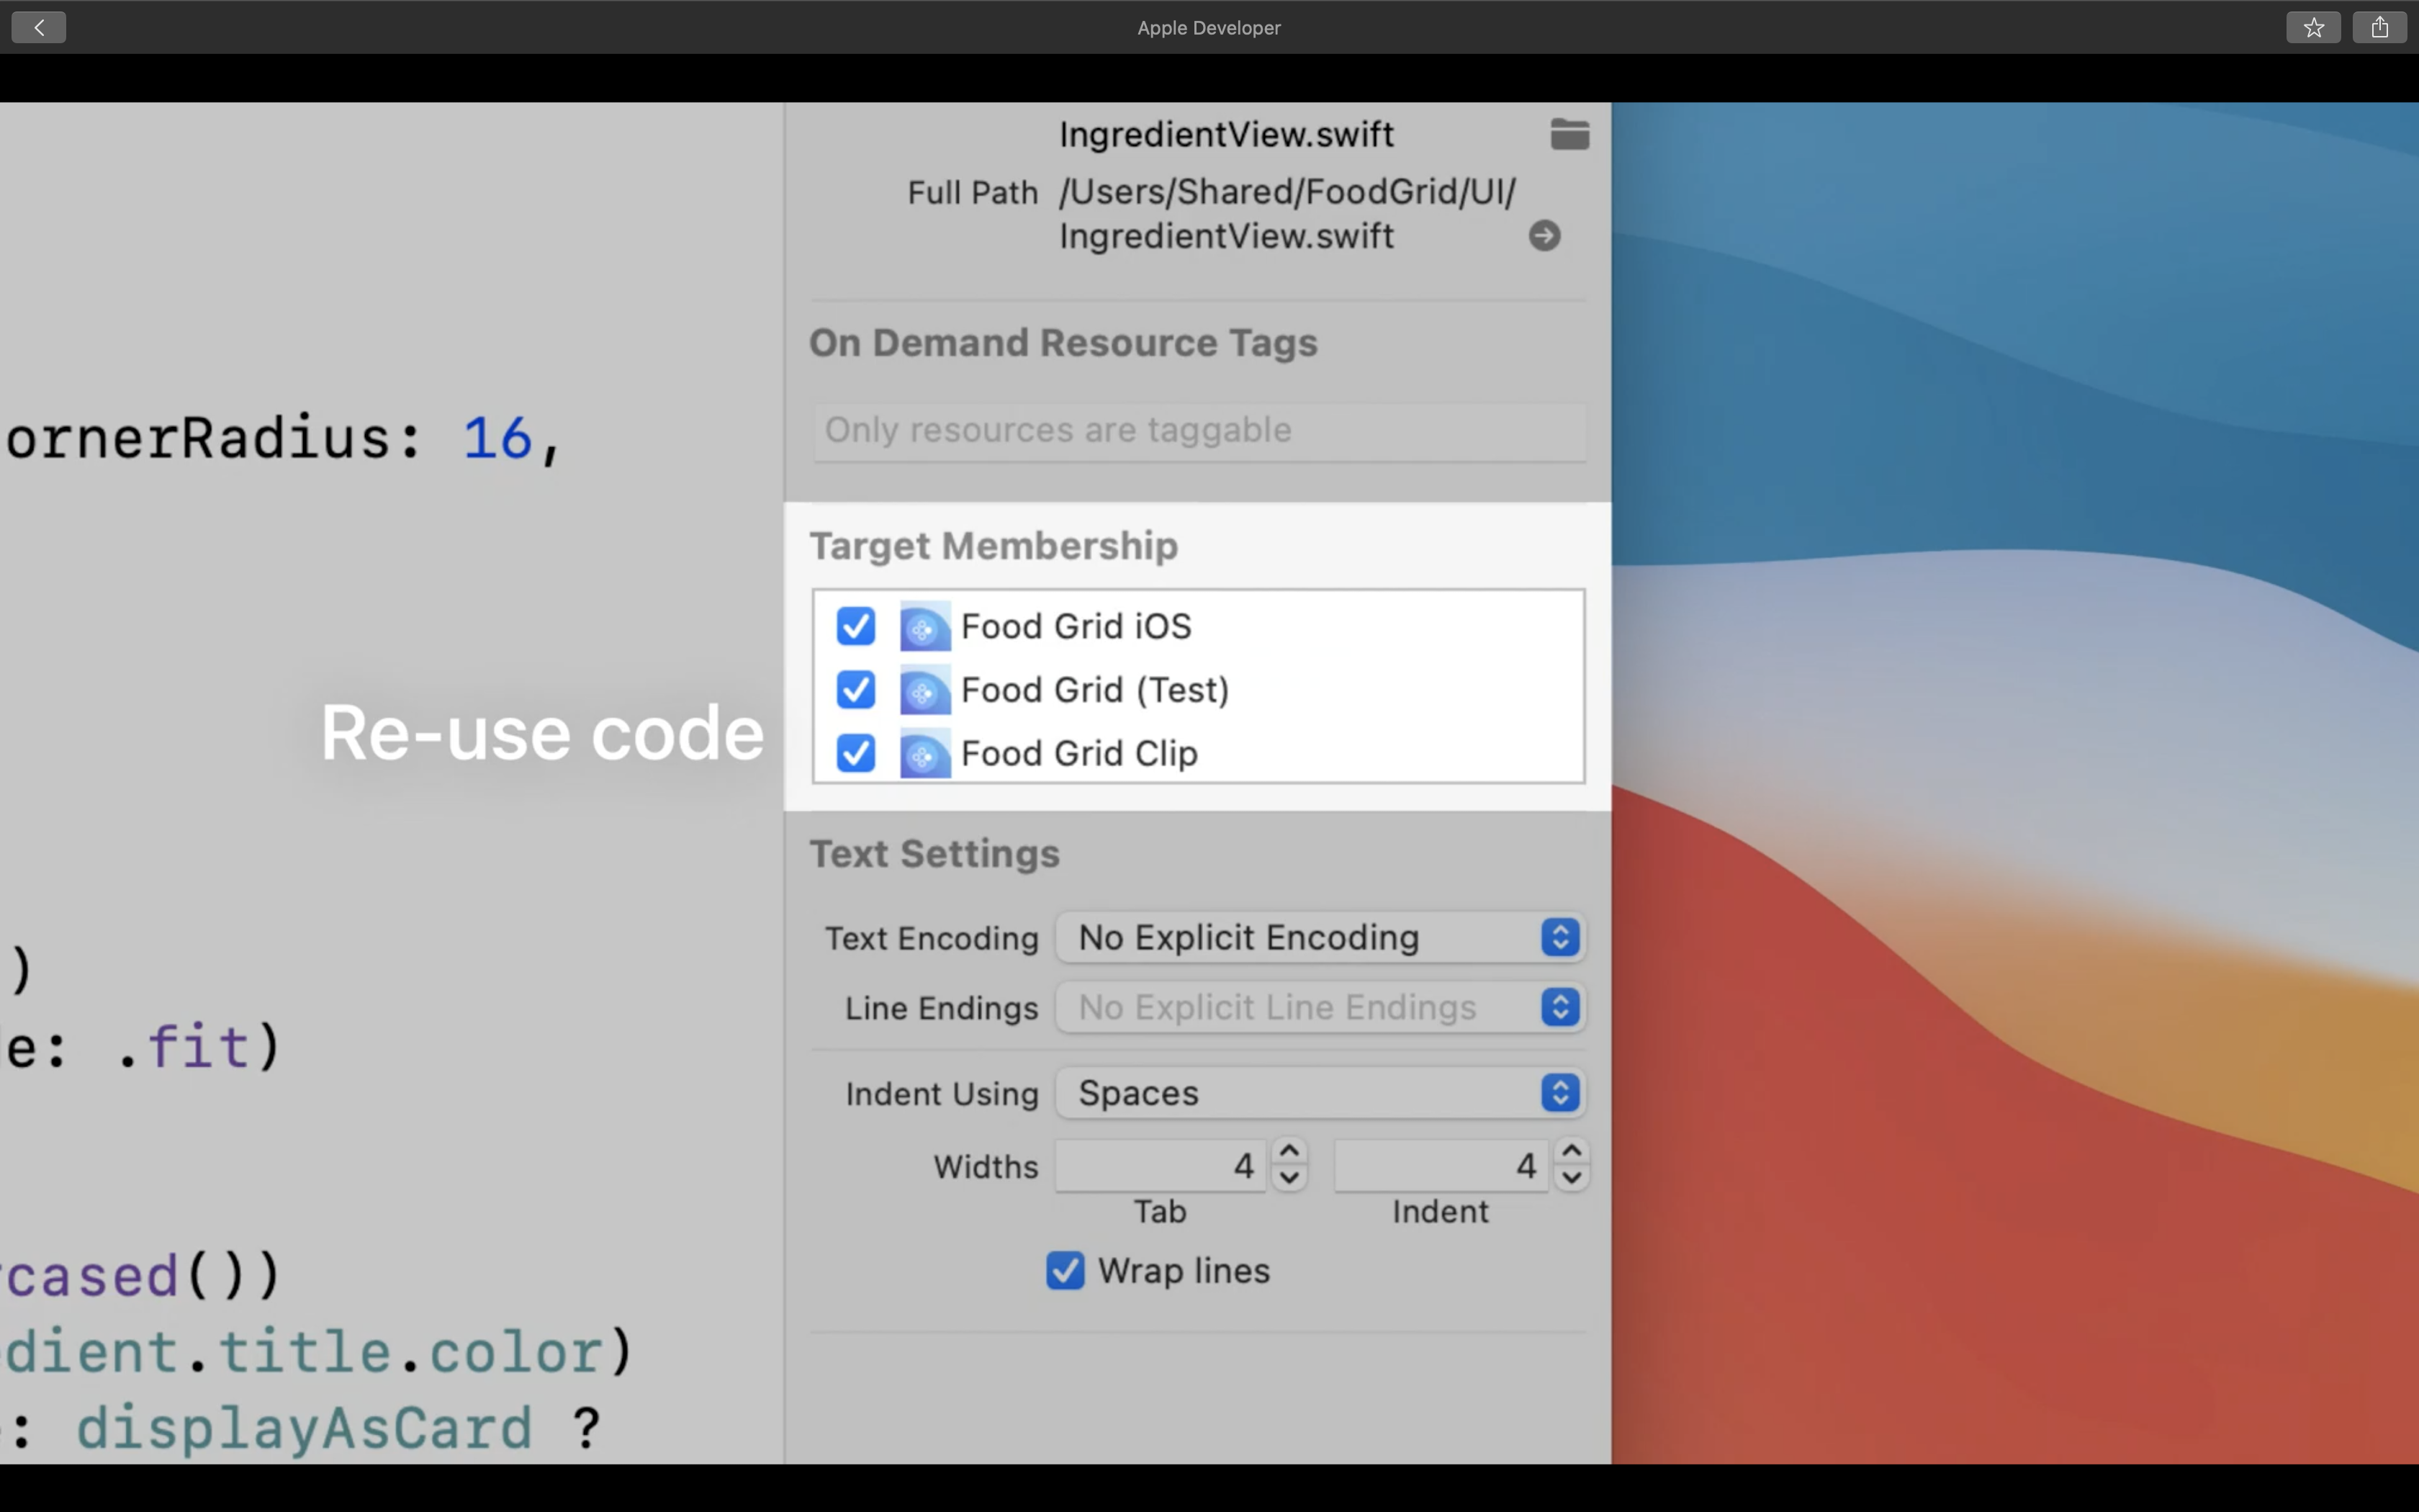Click the Food Grid Clip target icon

tap(924, 754)
